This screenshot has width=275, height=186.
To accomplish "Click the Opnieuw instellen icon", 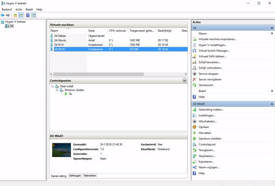I will coord(194,138).
